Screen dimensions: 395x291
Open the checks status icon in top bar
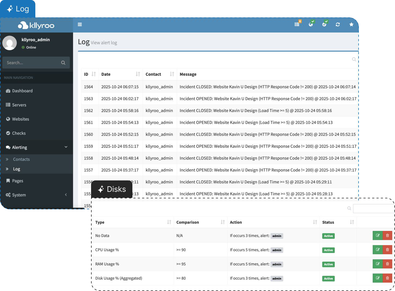pyautogui.click(x=324, y=24)
